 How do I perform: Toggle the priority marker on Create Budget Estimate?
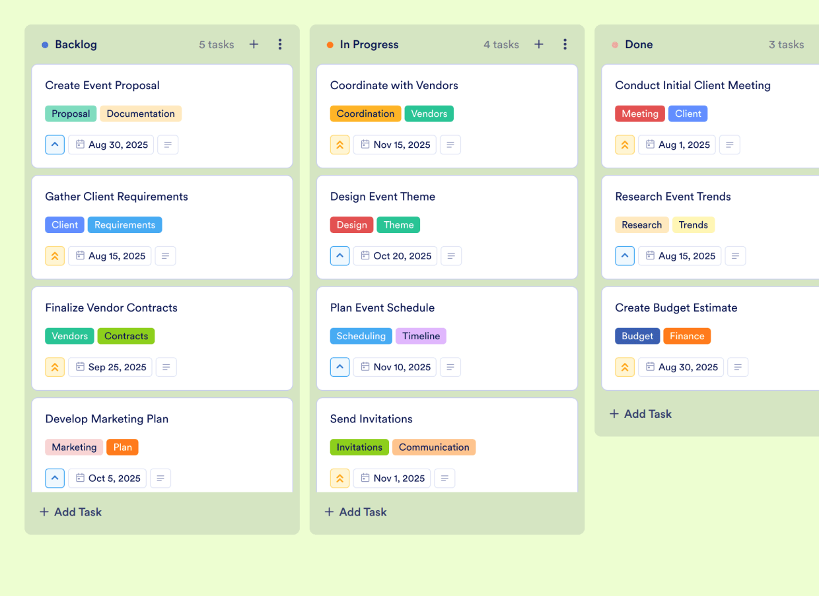click(x=625, y=367)
